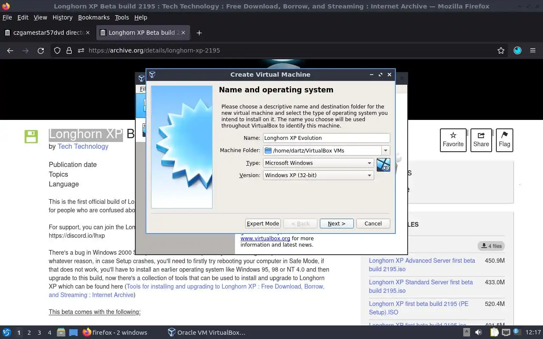The width and height of the screenshot is (543, 339).
Task: Click VirtualBox manager title bar icon behind dialog
Action: [142, 78]
